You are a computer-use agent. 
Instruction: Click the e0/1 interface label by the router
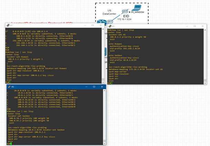point(110,22)
